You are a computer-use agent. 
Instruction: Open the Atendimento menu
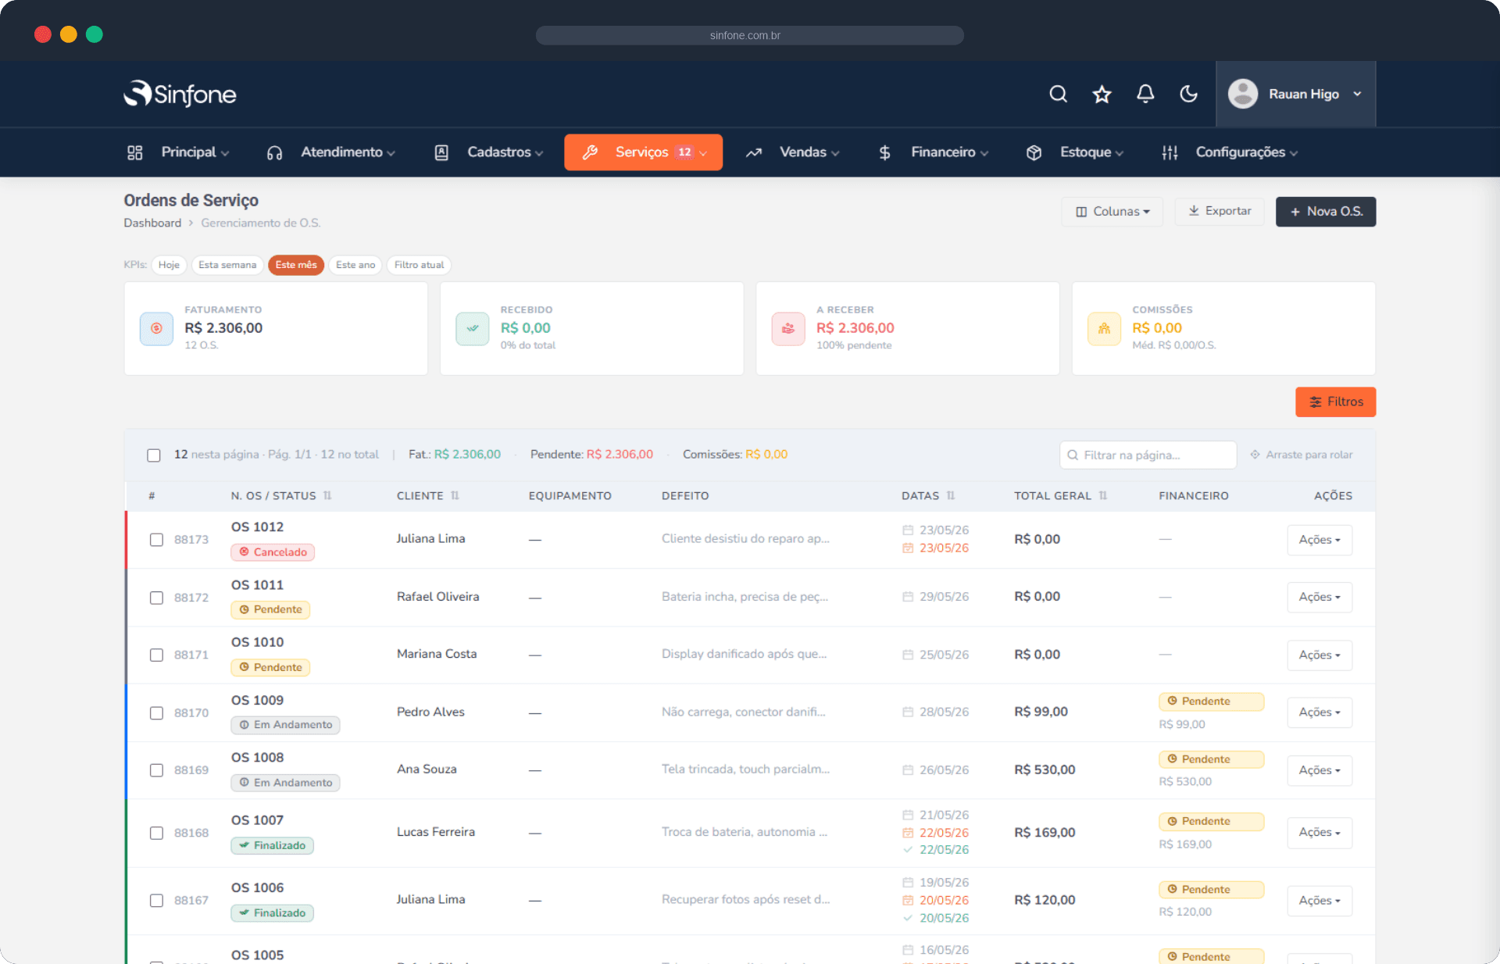click(331, 152)
